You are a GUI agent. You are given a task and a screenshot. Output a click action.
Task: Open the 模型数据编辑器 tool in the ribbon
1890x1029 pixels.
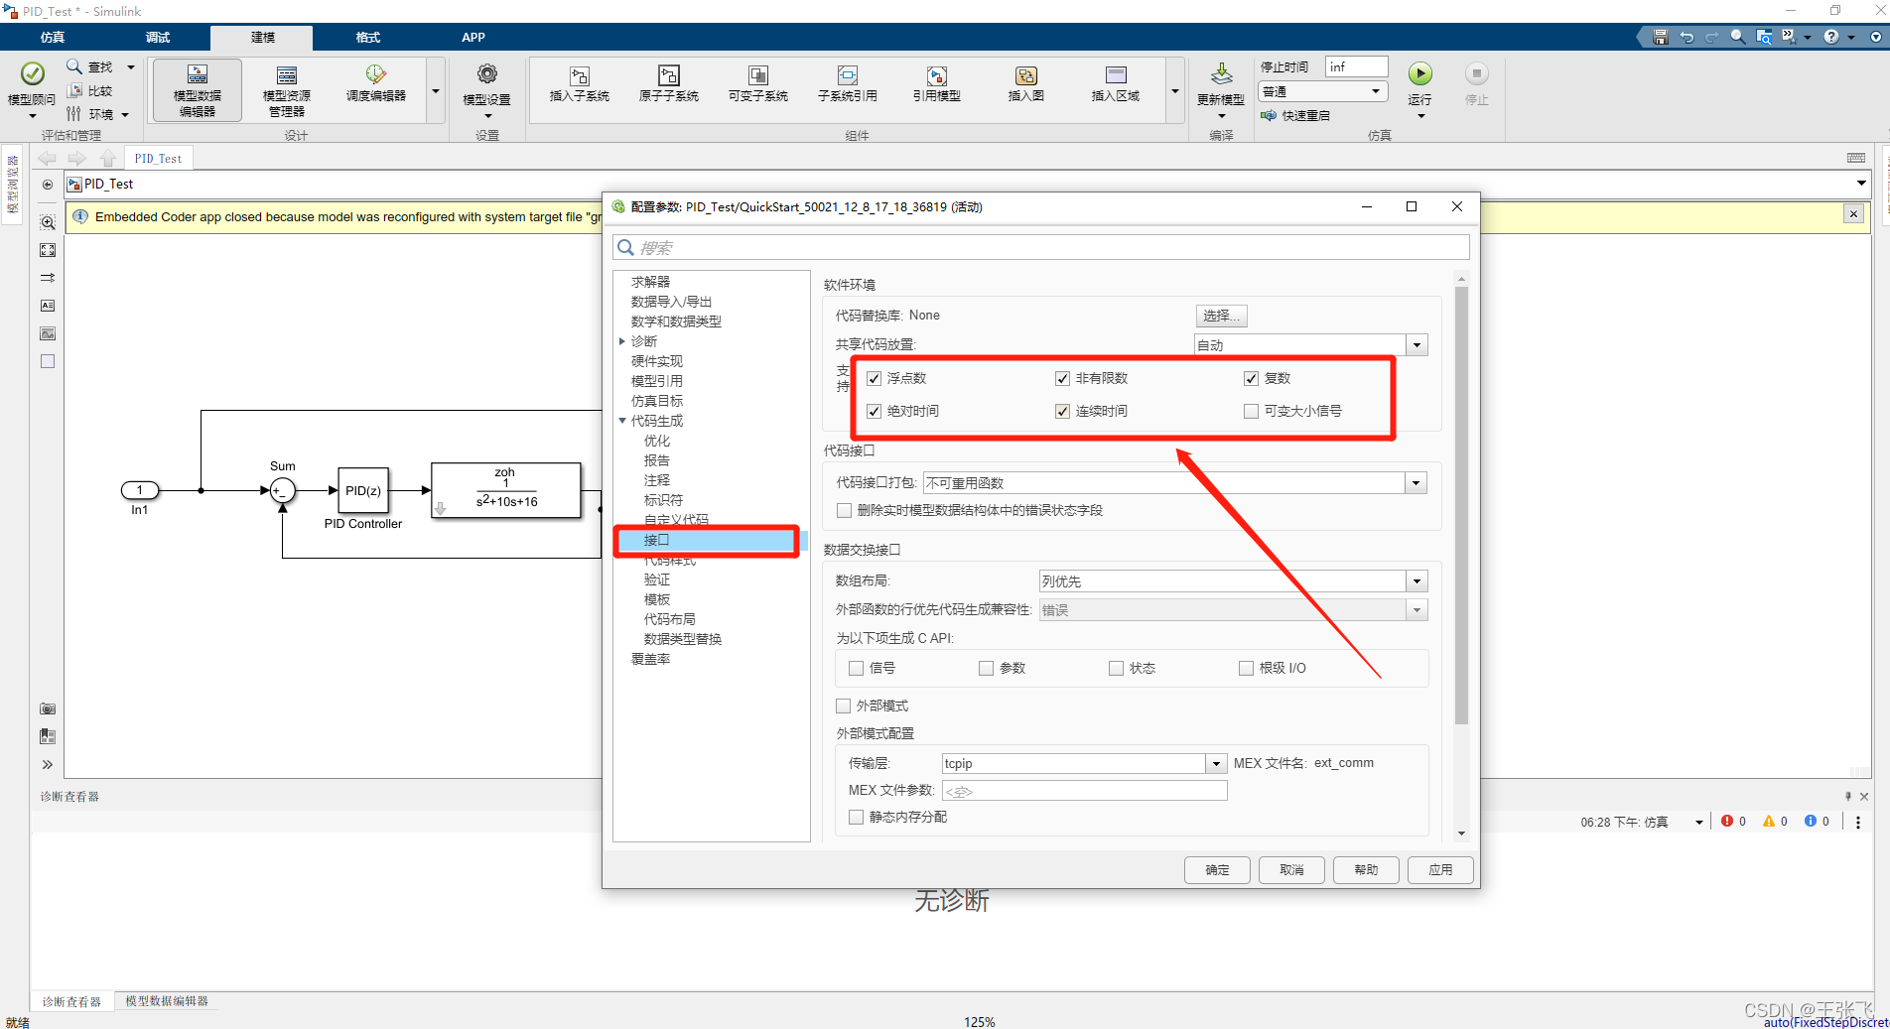tap(198, 89)
